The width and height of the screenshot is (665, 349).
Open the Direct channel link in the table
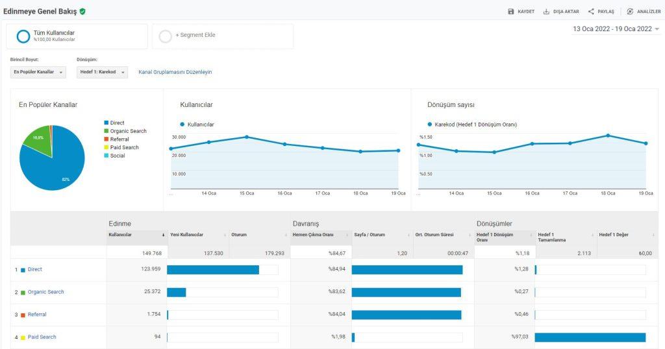pos(35,269)
